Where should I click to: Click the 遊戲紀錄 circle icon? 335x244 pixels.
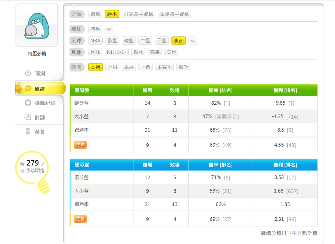[x=28, y=103]
